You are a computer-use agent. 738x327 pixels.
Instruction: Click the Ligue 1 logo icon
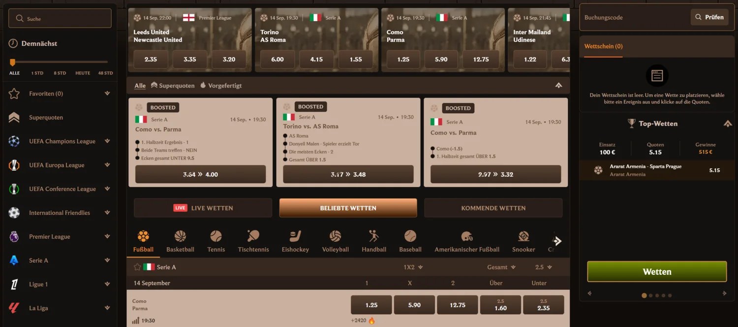[14, 284]
